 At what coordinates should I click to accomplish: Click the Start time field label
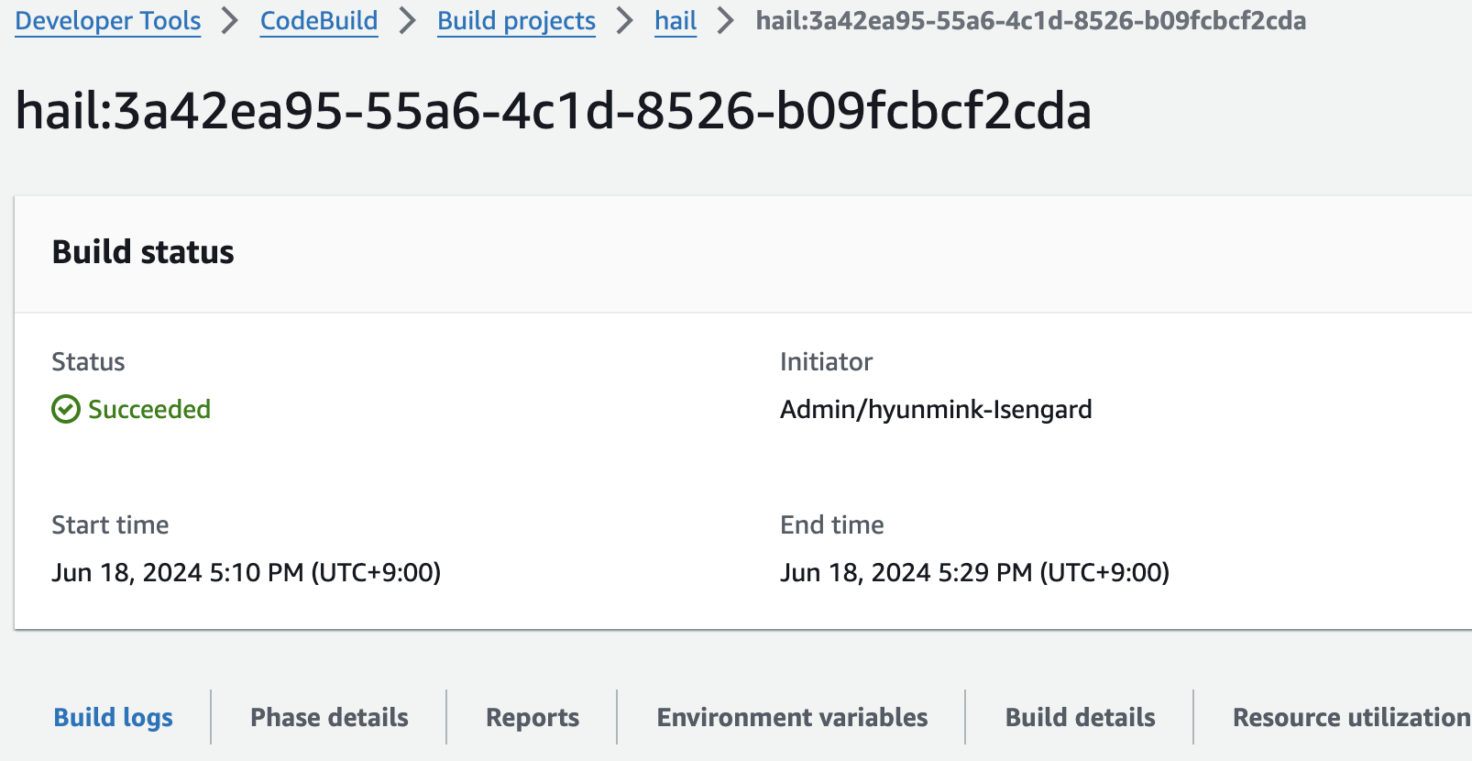pos(110,524)
